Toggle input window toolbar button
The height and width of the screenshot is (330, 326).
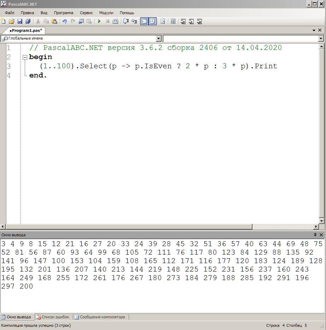coord(152,21)
